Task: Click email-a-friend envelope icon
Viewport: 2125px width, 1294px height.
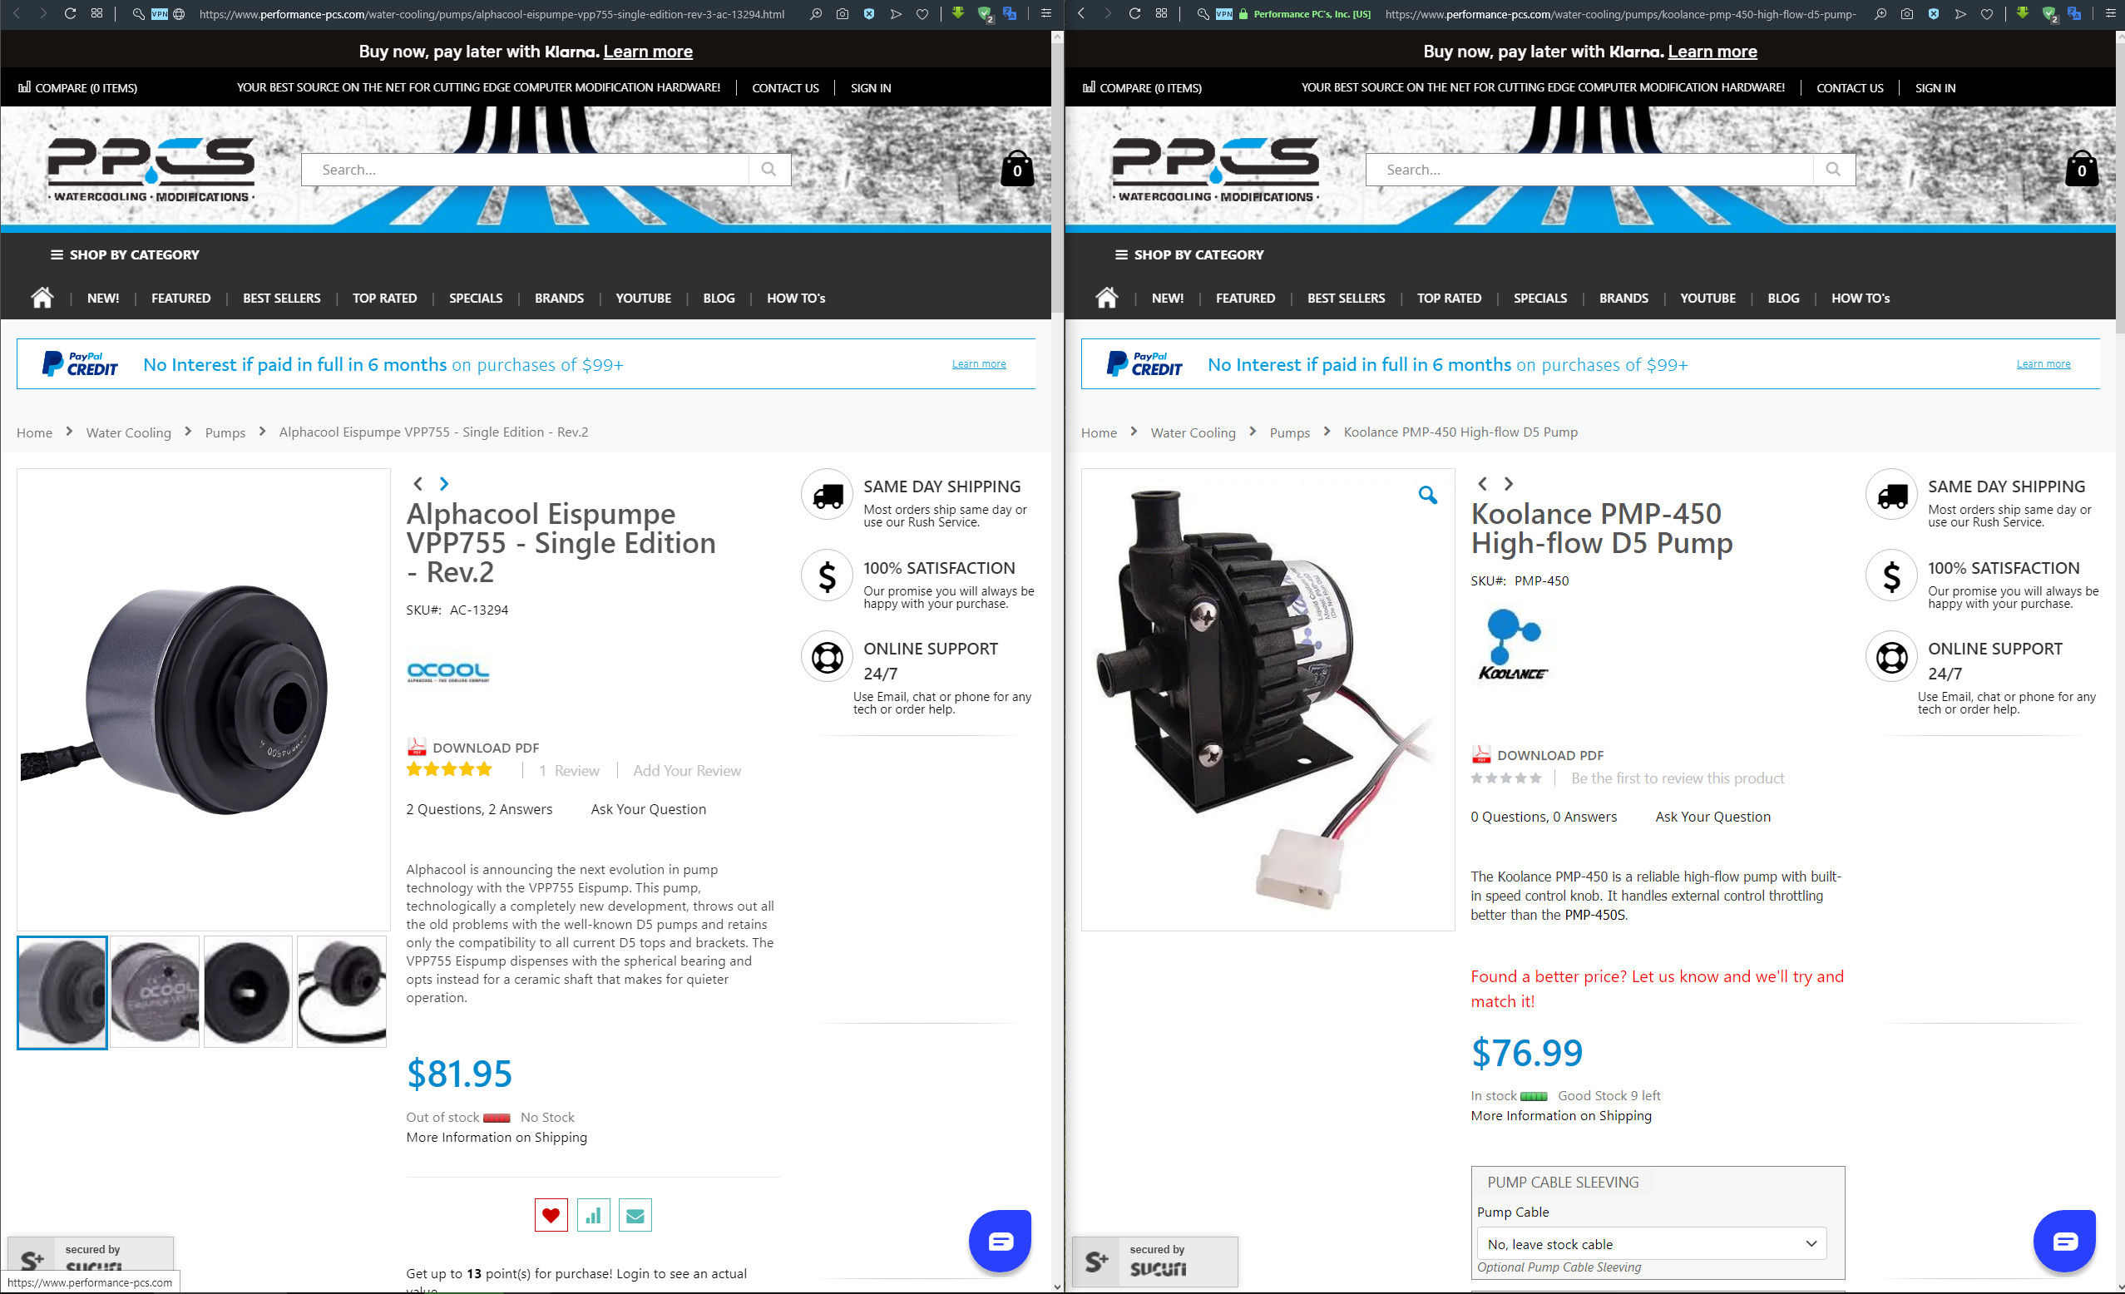Action: [635, 1216]
